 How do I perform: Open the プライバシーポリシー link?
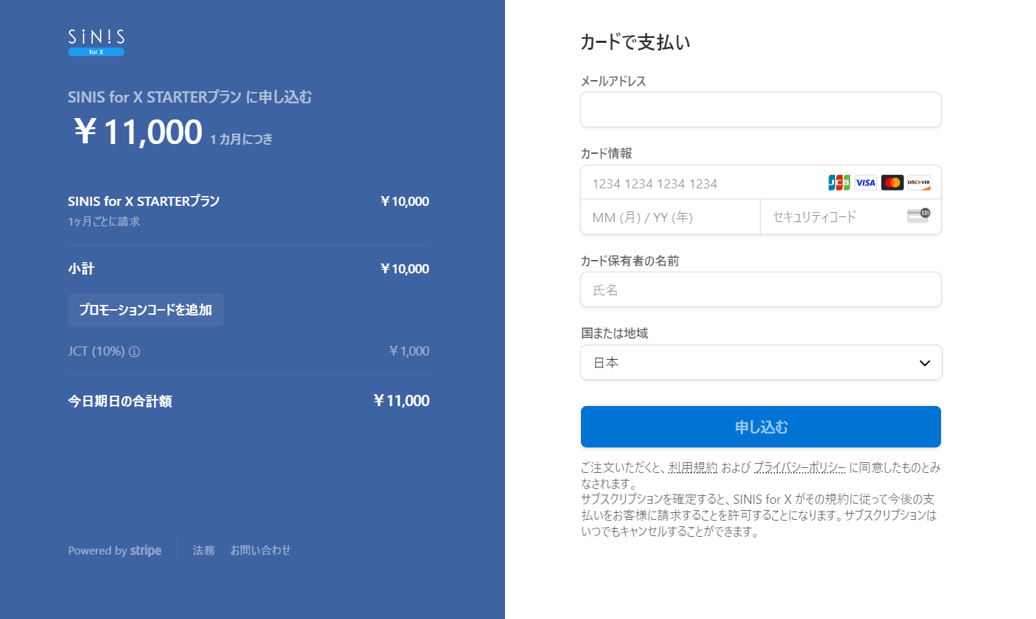(800, 467)
